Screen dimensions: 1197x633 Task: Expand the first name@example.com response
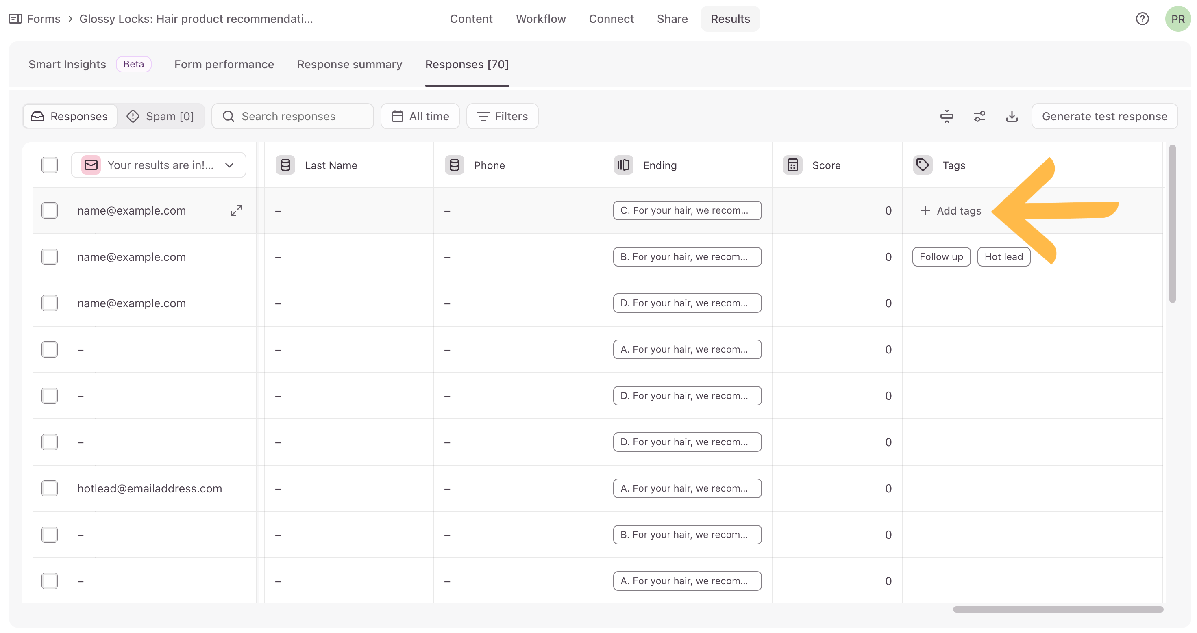click(237, 210)
